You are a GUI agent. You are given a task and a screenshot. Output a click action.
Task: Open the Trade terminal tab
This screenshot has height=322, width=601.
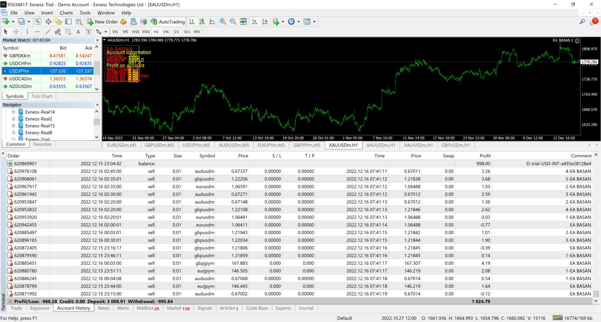pos(16,308)
